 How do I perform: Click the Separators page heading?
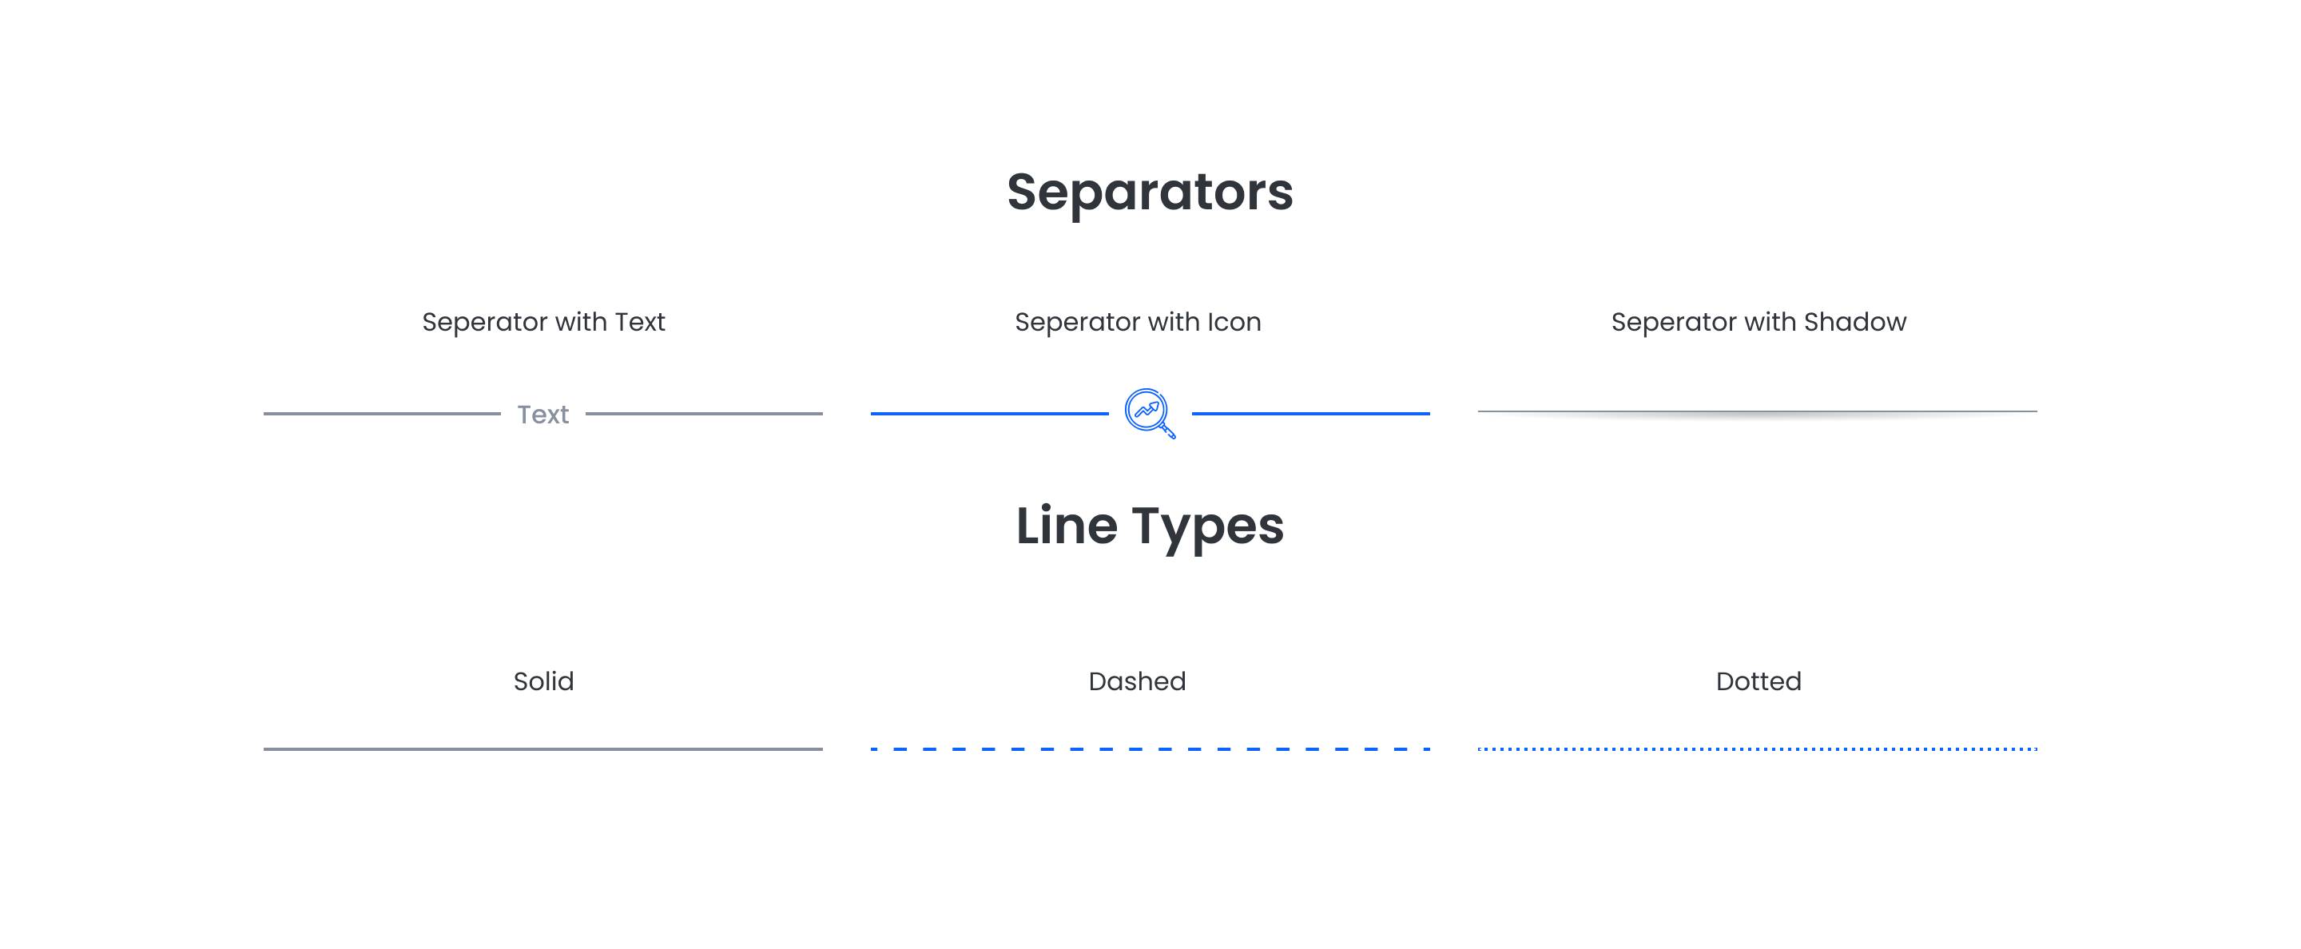pyautogui.click(x=1150, y=192)
